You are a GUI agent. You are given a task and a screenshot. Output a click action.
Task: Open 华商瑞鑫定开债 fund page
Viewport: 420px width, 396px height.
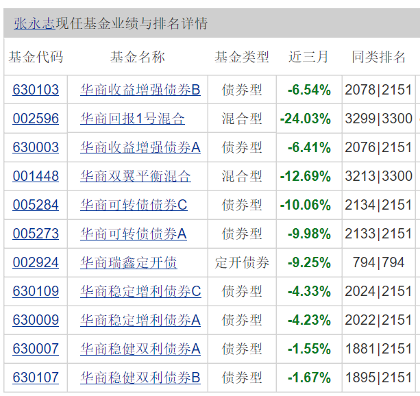[129, 262]
